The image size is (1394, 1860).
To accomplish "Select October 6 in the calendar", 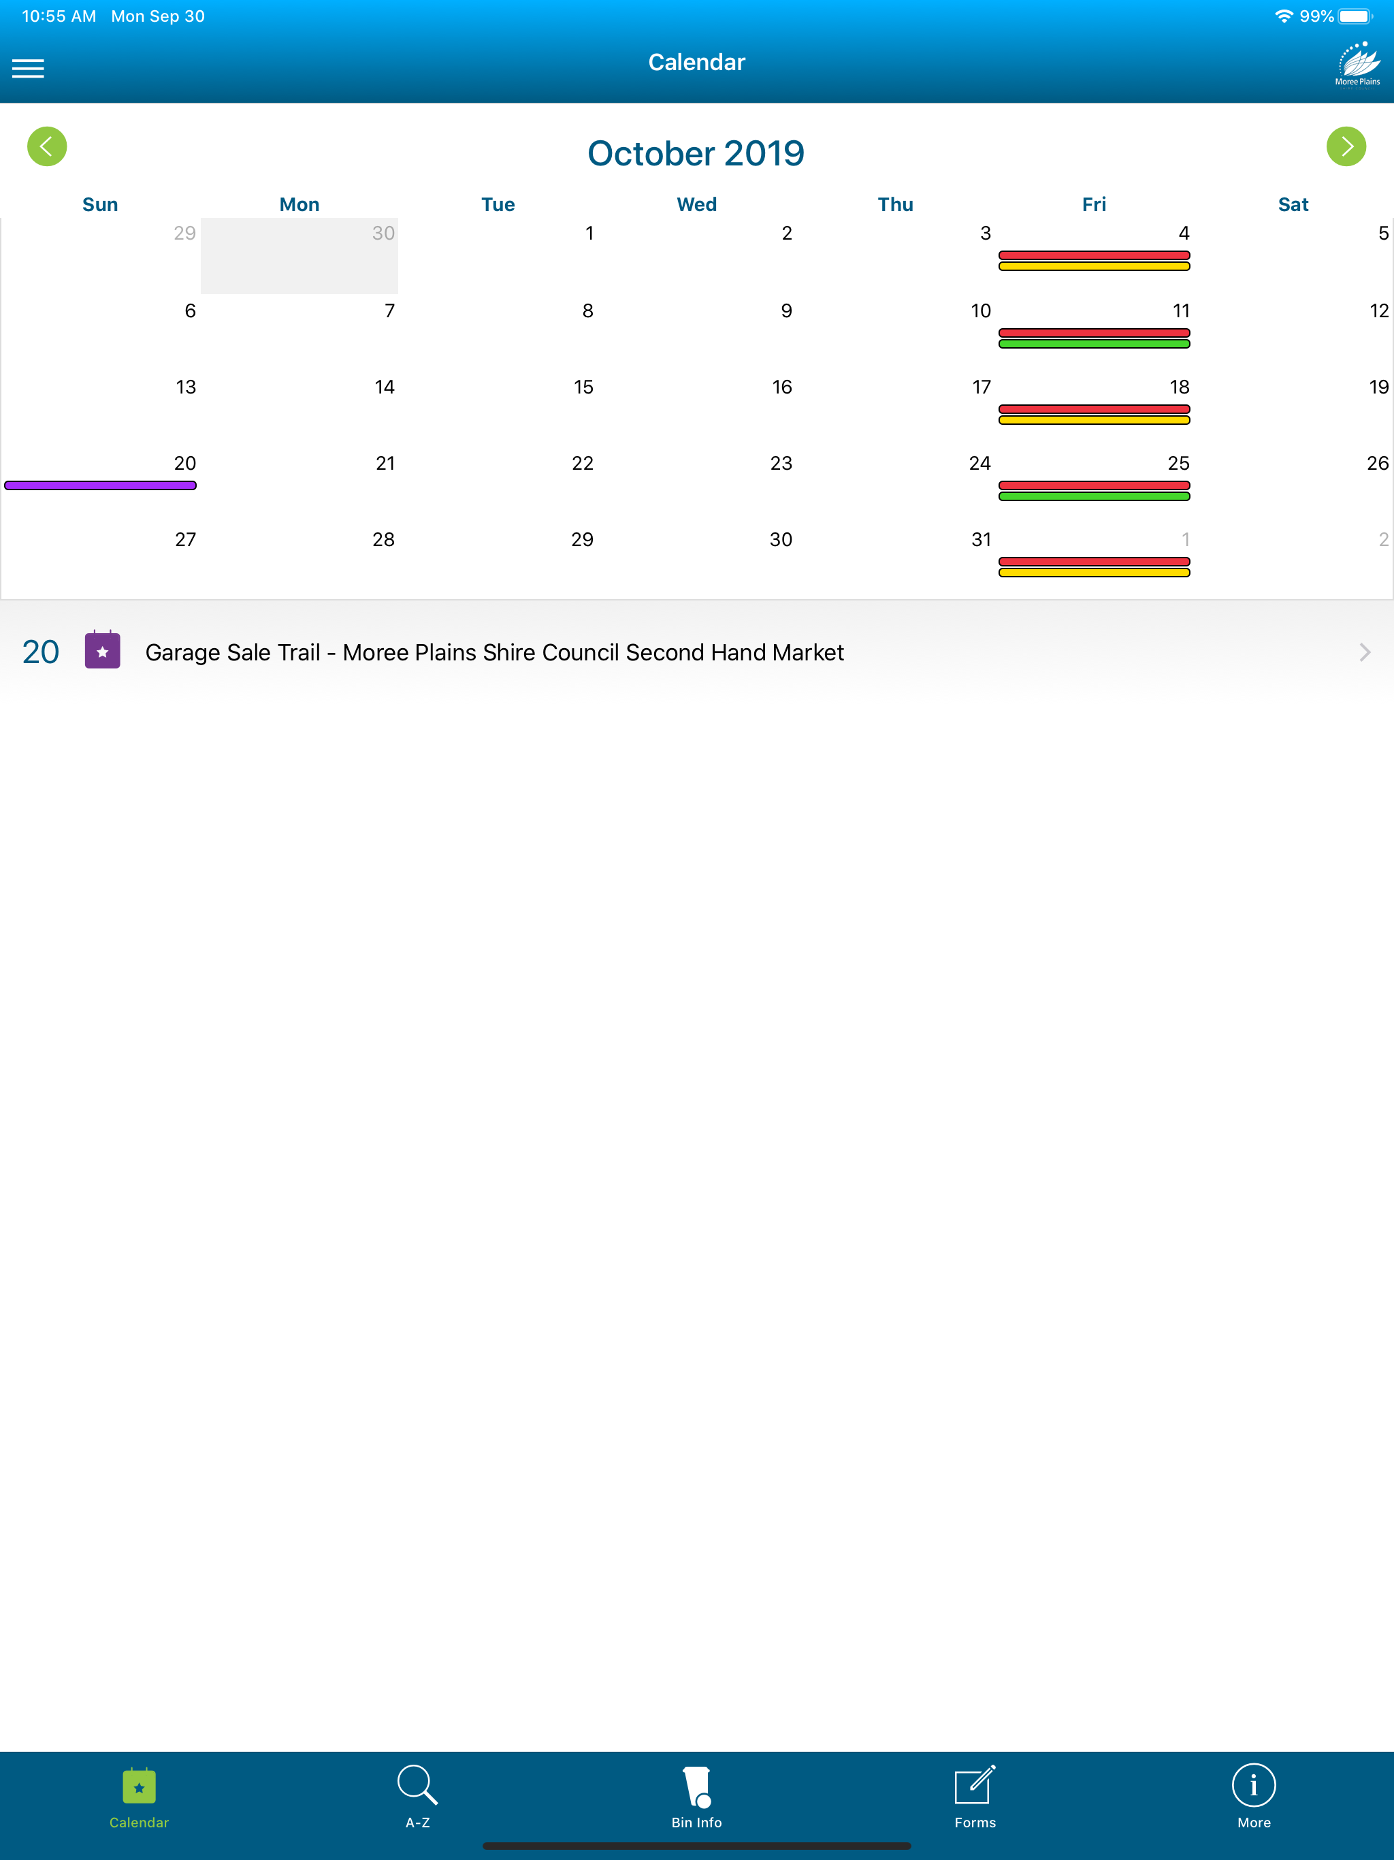I will pyautogui.click(x=100, y=333).
